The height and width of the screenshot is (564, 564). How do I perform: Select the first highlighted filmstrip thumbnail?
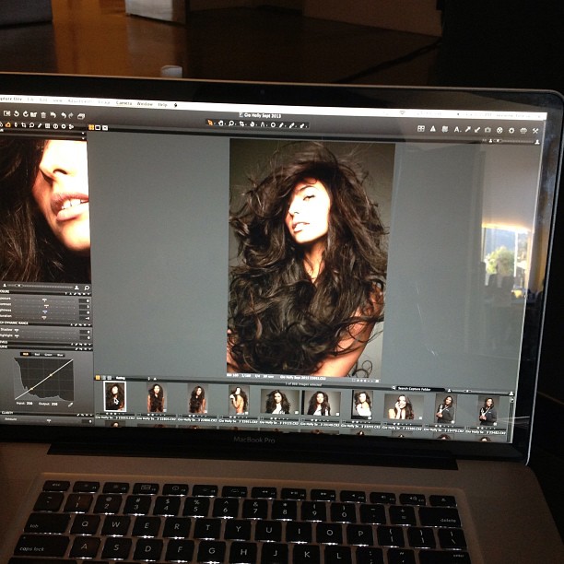pyautogui.click(x=115, y=396)
